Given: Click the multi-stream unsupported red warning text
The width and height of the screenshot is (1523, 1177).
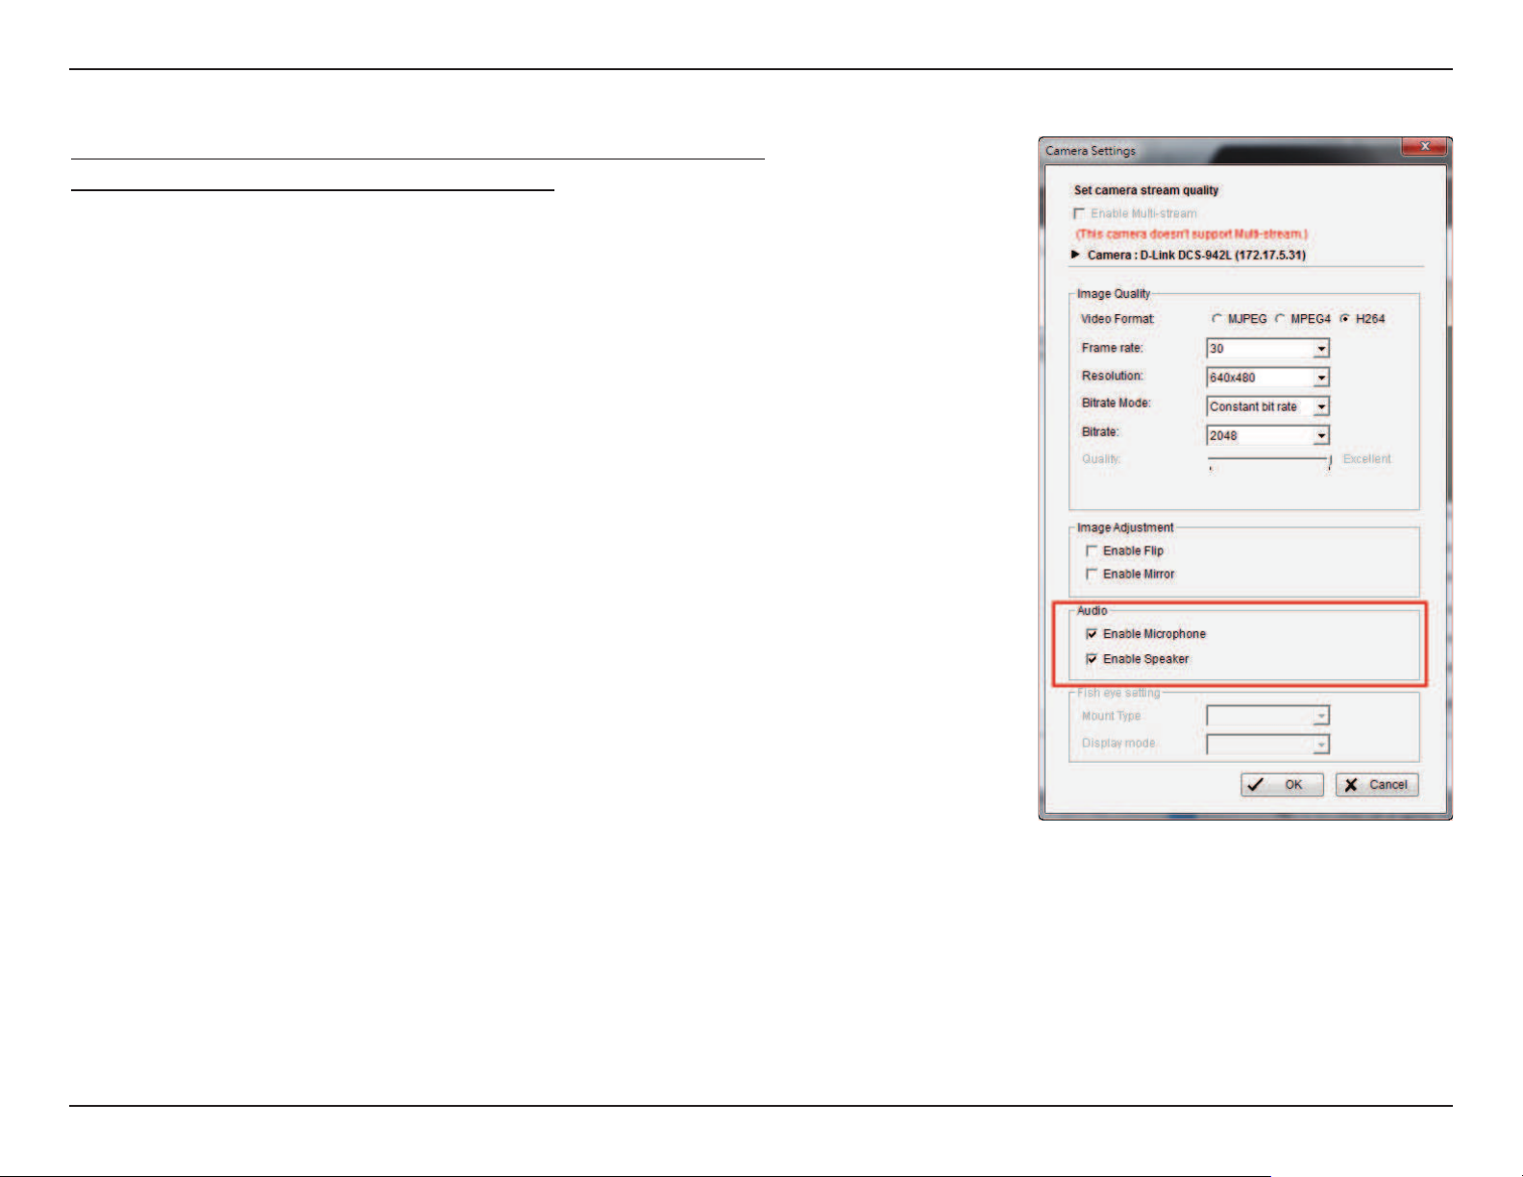Looking at the screenshot, I should pyautogui.click(x=1191, y=234).
